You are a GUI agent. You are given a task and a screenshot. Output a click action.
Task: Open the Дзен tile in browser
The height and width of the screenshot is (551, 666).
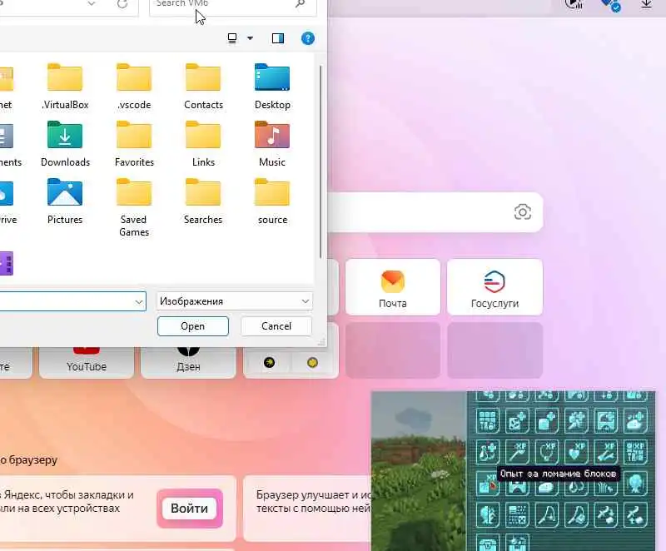coord(189,362)
